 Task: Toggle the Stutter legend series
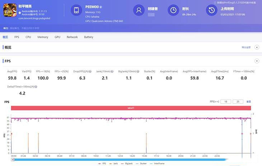[141, 163]
